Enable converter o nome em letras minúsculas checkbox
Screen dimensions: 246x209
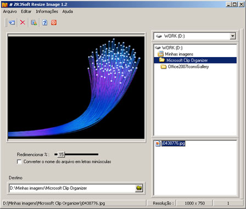(x=19, y=162)
